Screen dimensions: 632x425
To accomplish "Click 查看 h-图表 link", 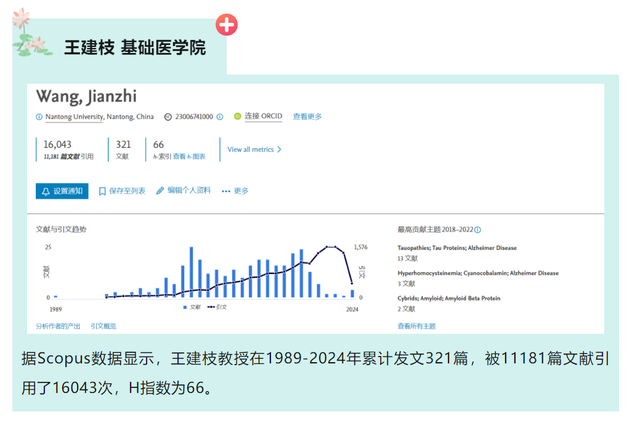I will (x=189, y=157).
